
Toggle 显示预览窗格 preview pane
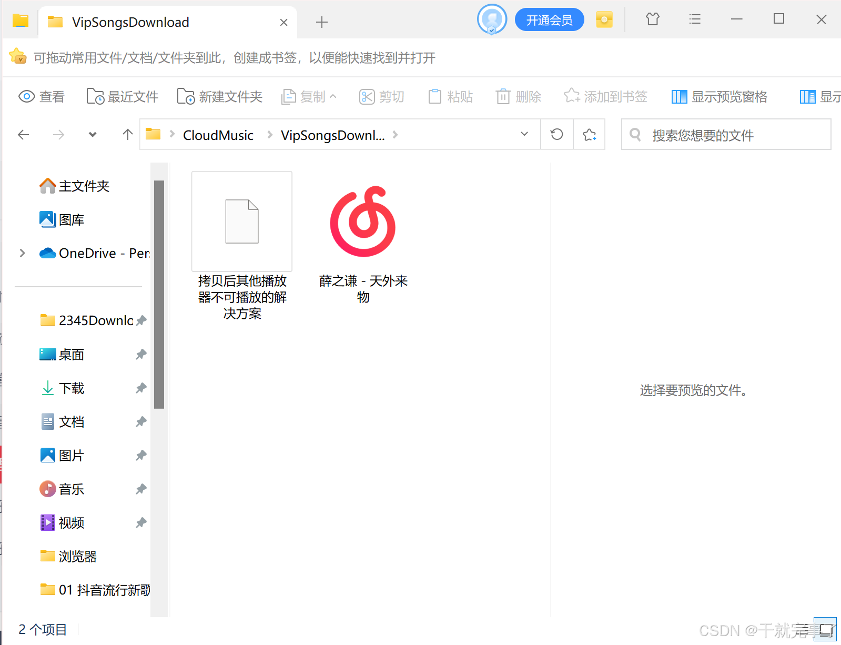(719, 97)
